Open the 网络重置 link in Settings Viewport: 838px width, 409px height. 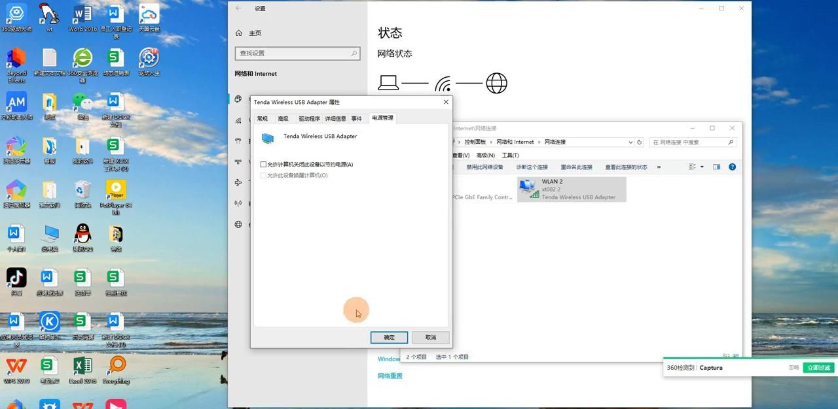pos(390,375)
